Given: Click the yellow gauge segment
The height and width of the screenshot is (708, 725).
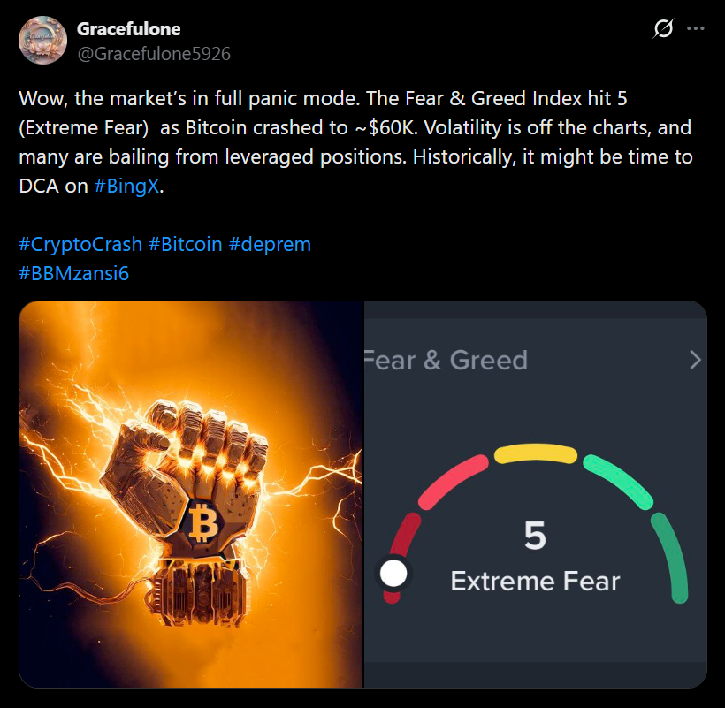Looking at the screenshot, I should tap(535, 453).
